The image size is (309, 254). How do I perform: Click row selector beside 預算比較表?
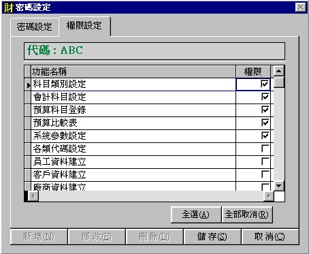(28, 123)
